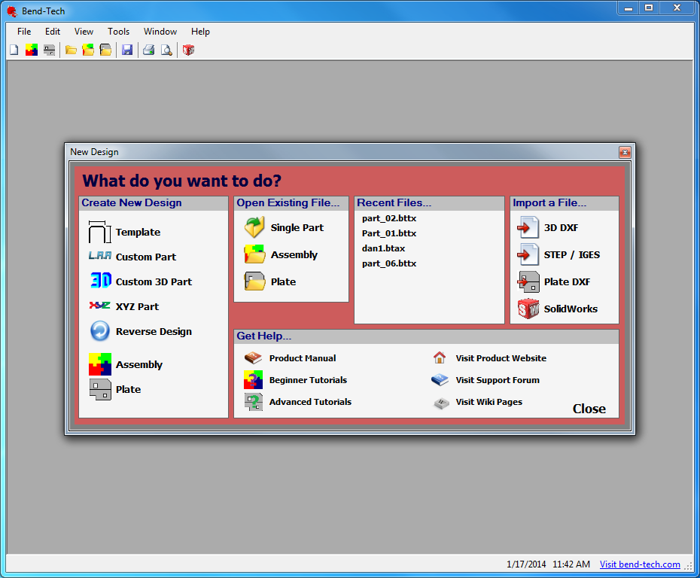Click the Visit Support Forum icon

[440, 380]
